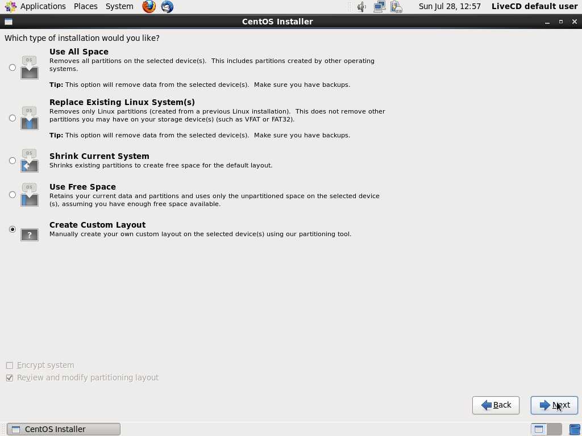Viewport: 582px width, 436px height.
Task: Choose the Shrink Current System radio option
Action: click(13, 161)
